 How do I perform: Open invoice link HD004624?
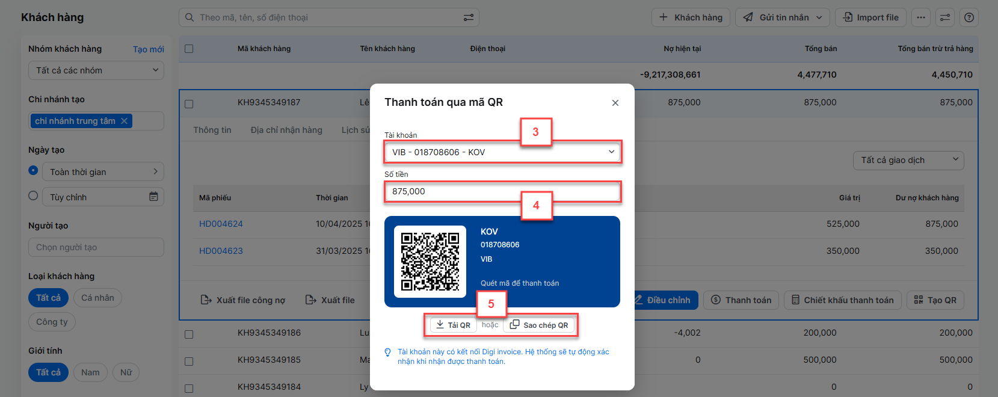[x=221, y=224]
